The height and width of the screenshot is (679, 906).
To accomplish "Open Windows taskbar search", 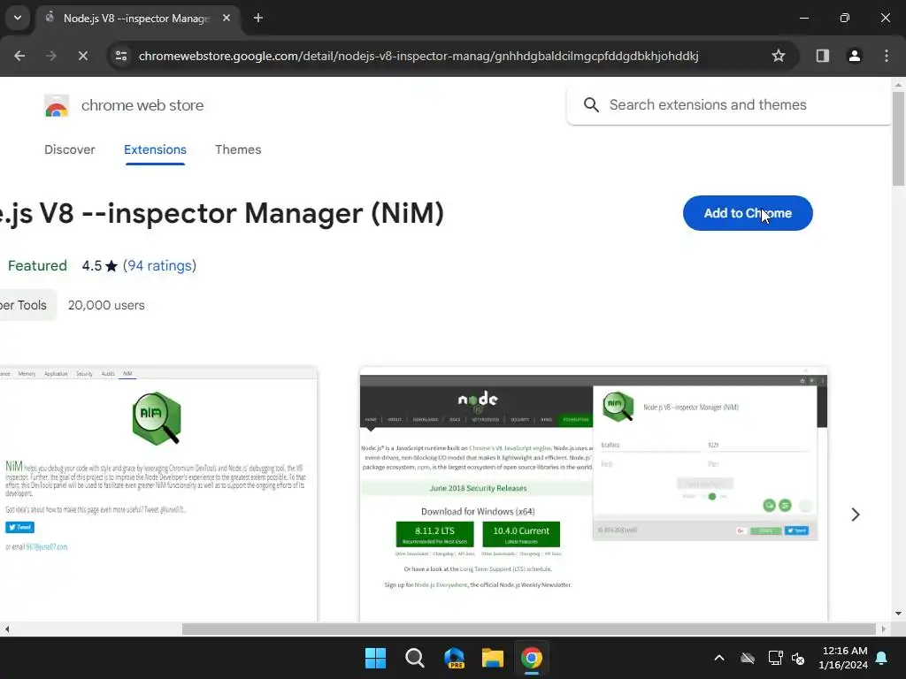I will (414, 658).
